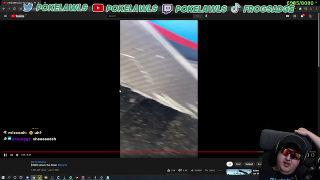320x180 pixels.
Task: Reload the page with refresh icon
Action: pos(14,9)
